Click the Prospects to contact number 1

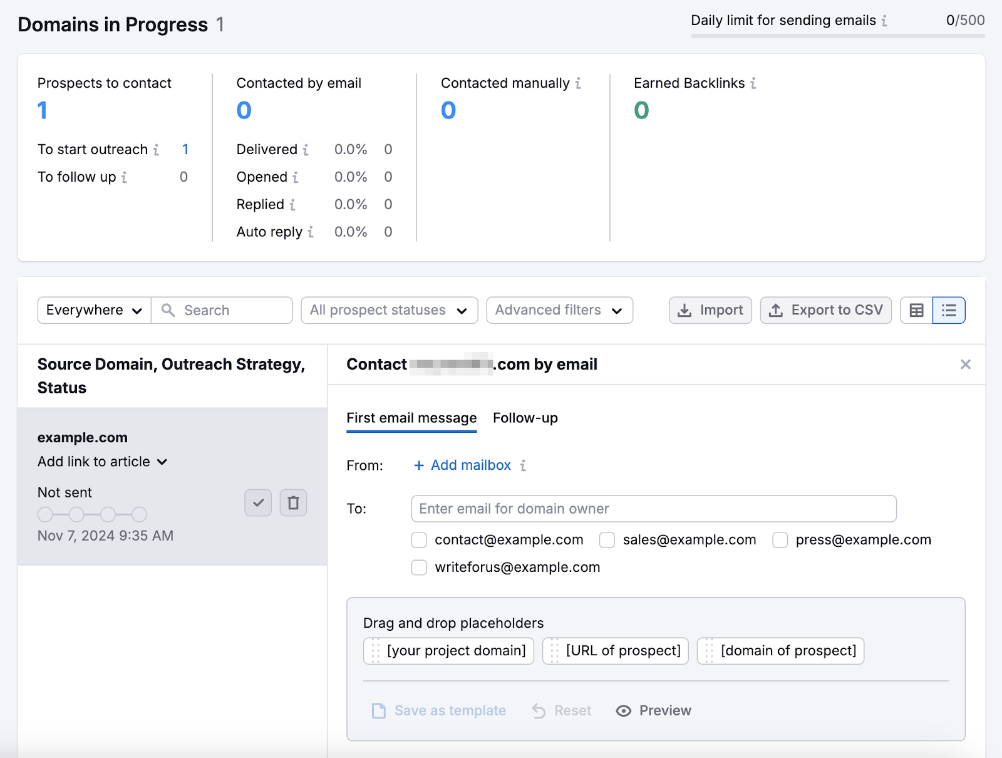click(43, 111)
